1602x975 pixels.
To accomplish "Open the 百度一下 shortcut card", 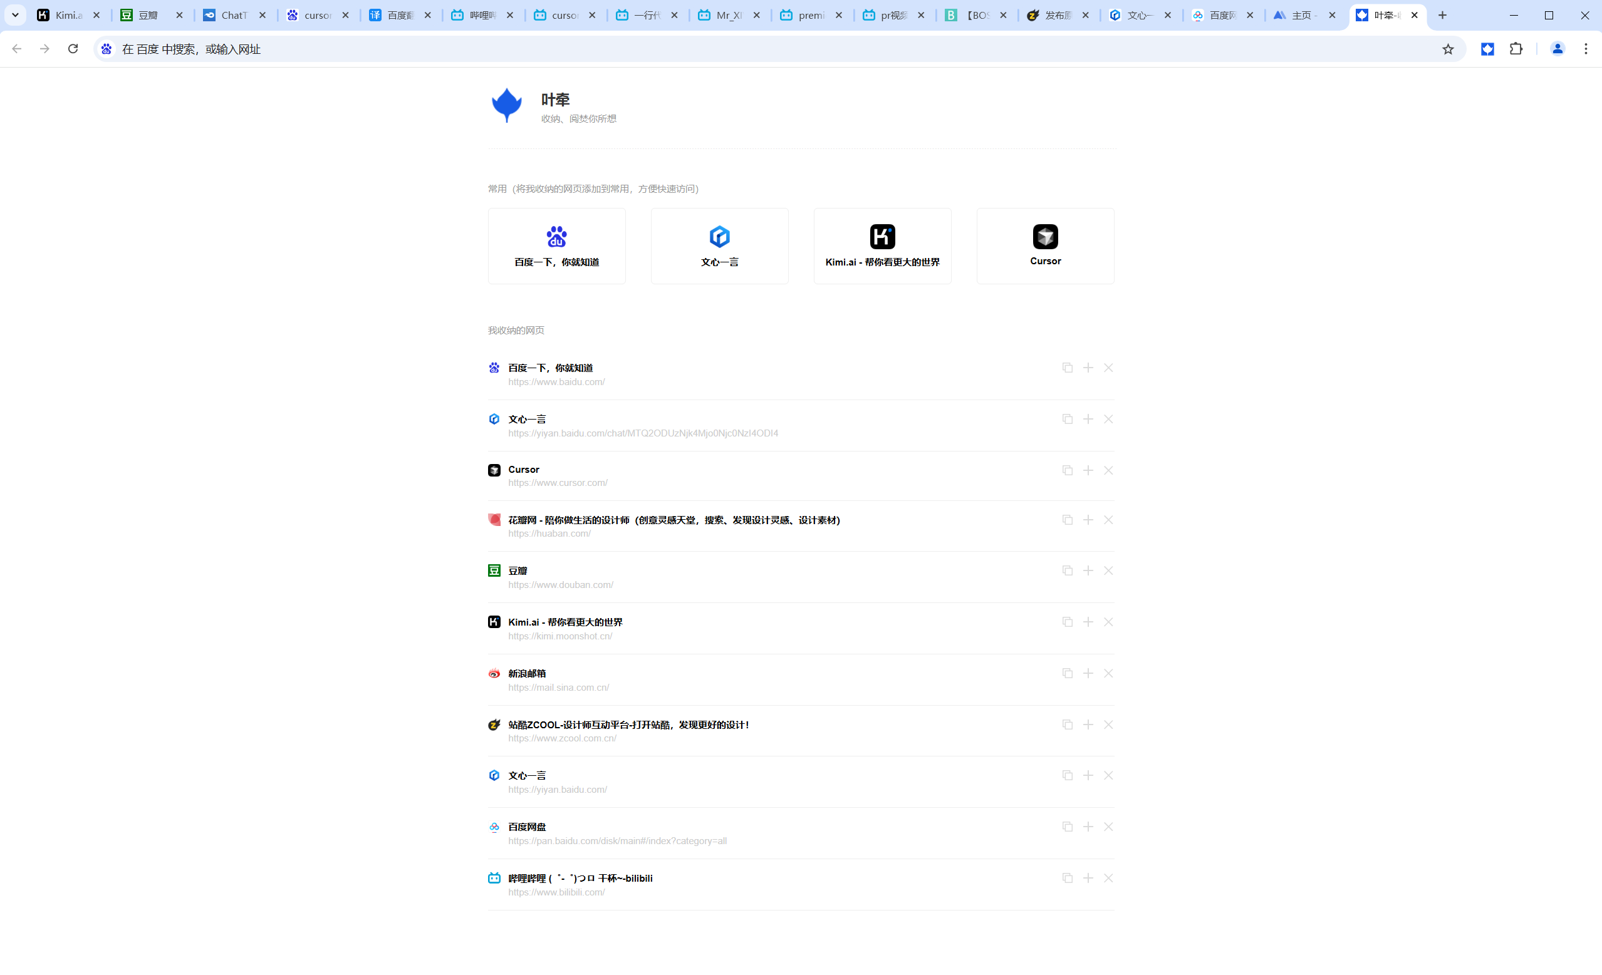I will 556,246.
